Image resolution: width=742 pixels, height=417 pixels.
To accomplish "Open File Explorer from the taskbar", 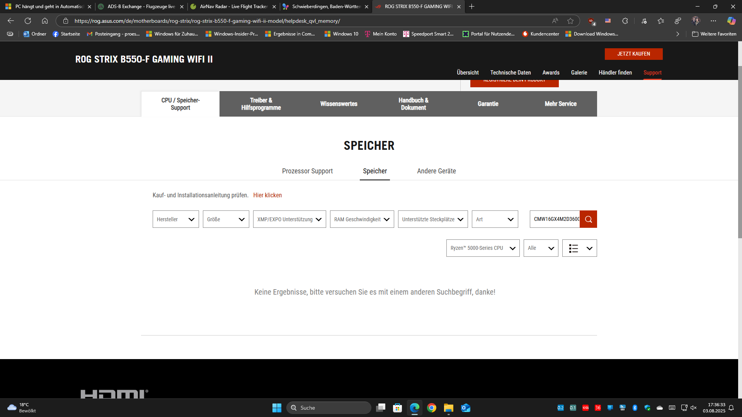I will (448, 408).
